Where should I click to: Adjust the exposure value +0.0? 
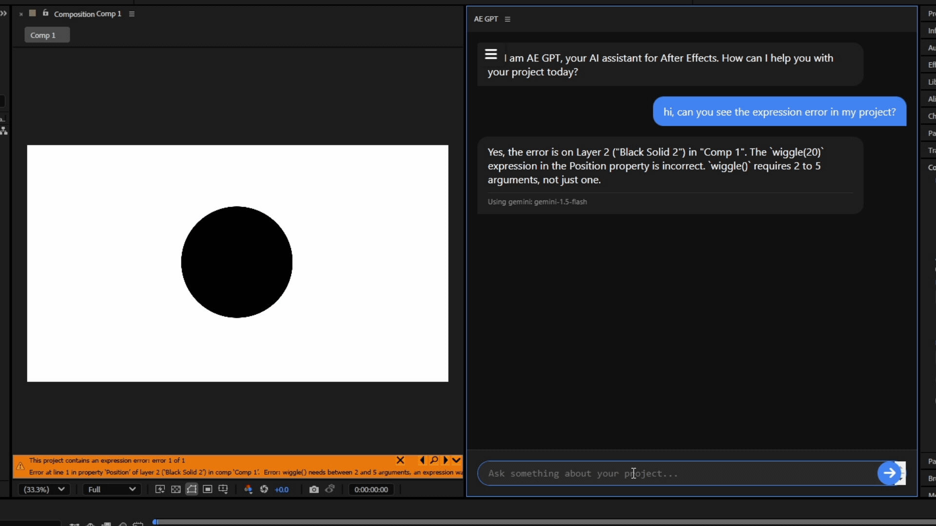click(x=282, y=490)
